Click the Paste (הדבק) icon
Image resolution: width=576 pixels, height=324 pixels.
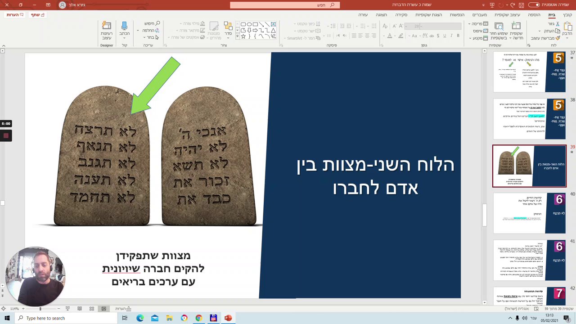pos(567,27)
